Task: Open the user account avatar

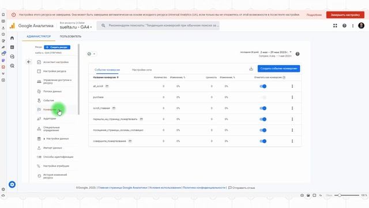Action: point(362,25)
